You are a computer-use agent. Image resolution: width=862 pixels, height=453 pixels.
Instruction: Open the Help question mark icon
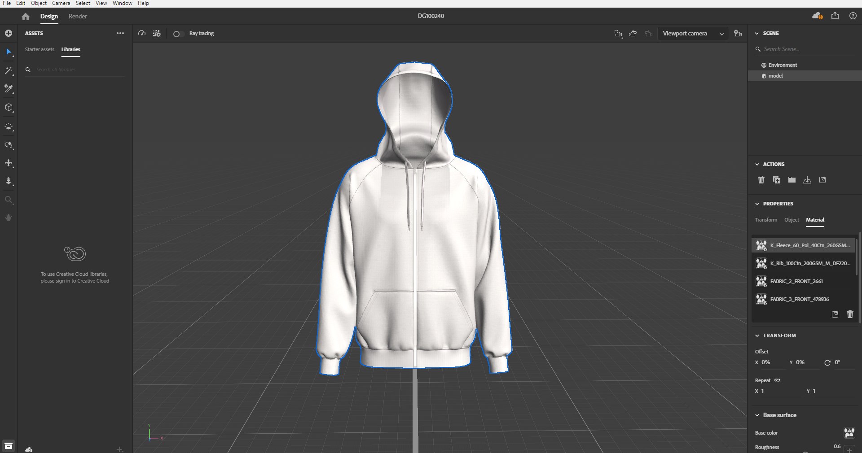point(853,16)
